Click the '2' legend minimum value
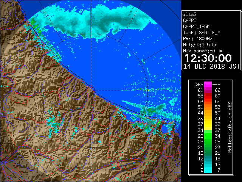 202,170
